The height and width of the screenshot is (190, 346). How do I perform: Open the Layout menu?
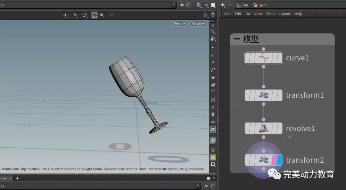[284, 14]
